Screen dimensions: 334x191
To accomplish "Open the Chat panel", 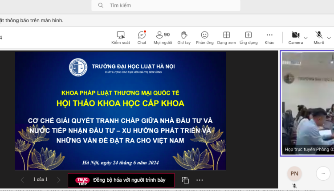I will point(142,35).
